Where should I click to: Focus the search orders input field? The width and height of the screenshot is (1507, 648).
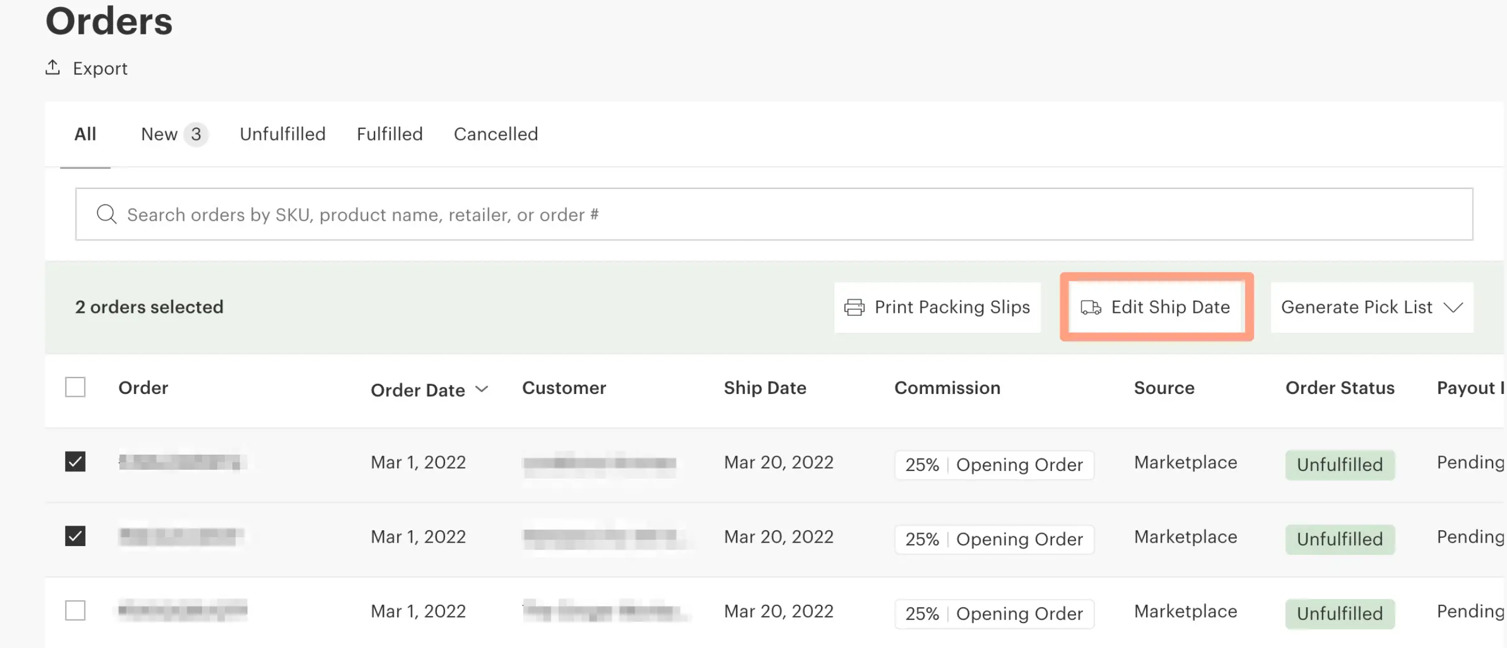pyautogui.click(x=772, y=214)
